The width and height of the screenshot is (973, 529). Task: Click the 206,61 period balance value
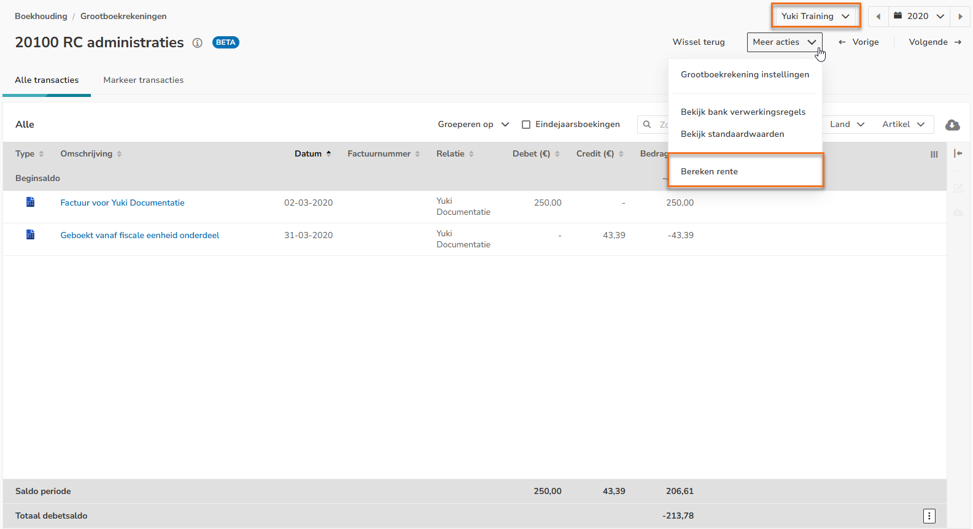680,492
